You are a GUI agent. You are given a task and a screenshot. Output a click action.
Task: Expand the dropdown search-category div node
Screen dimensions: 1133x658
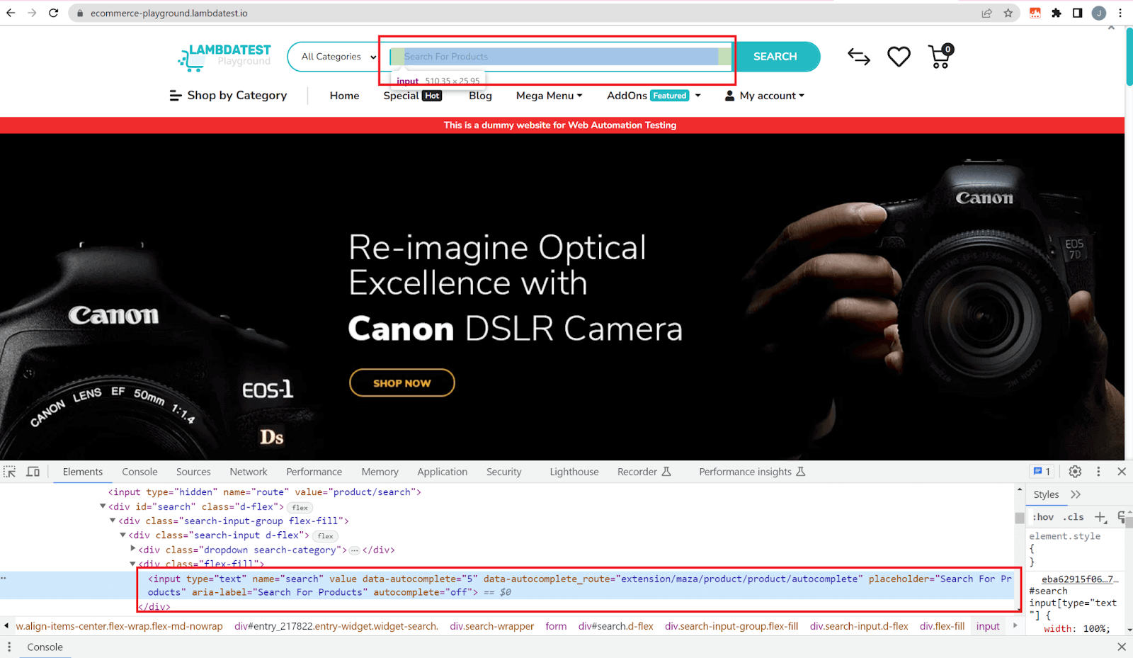(133, 549)
